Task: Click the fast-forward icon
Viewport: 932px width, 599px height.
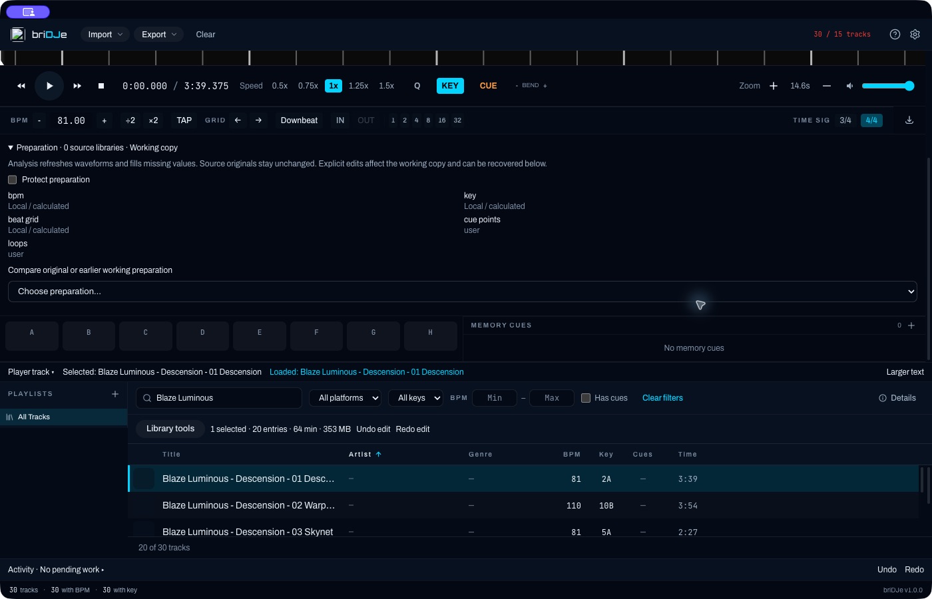Action: point(77,86)
